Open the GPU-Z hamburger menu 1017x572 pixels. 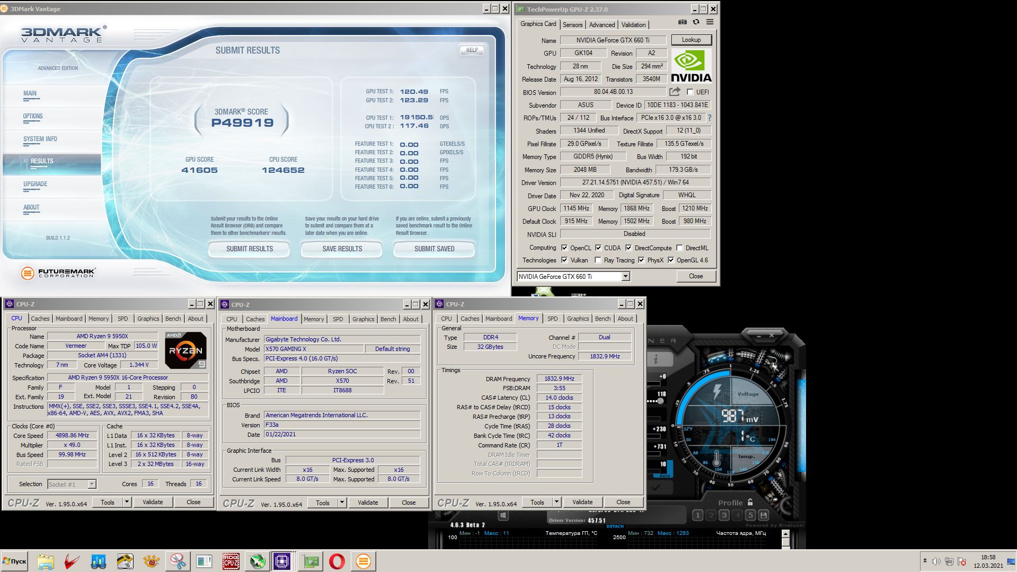tap(710, 22)
